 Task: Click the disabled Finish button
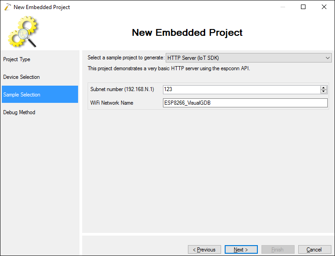tap(278, 249)
